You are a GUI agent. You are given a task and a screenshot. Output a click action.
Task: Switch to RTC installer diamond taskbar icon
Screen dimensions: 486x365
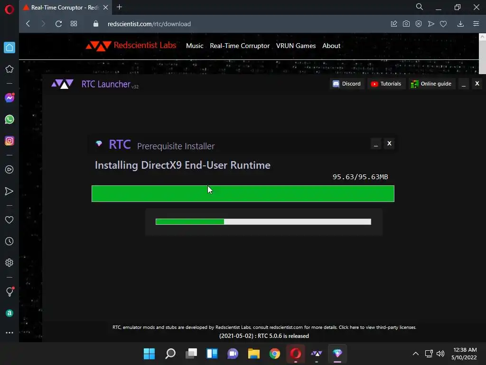(x=337, y=354)
